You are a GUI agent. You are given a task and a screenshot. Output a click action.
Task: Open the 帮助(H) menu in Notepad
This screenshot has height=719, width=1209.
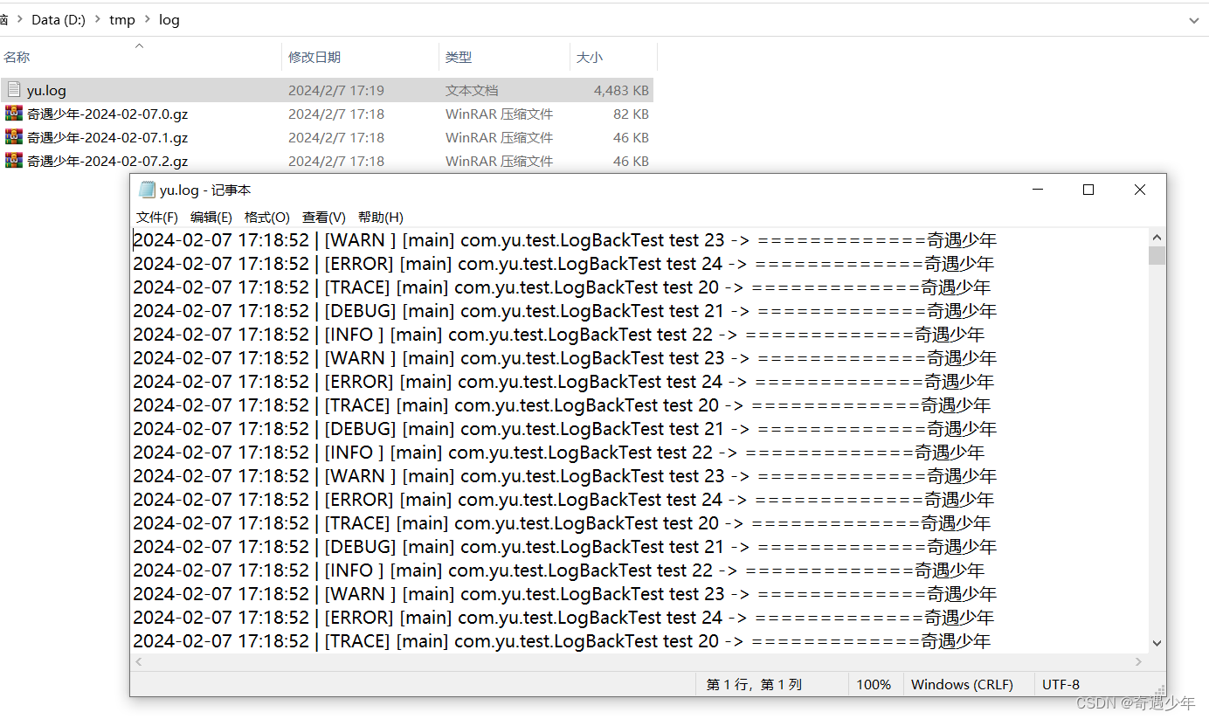pos(381,218)
